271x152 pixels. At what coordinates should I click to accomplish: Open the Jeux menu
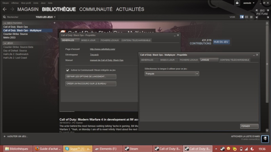[43, 3]
